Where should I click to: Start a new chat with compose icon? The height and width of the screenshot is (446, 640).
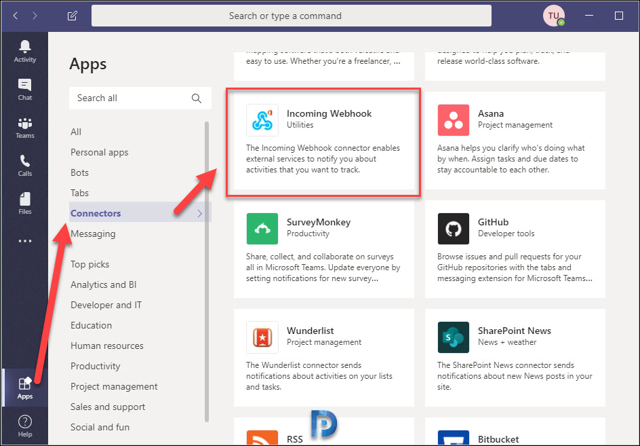point(73,16)
